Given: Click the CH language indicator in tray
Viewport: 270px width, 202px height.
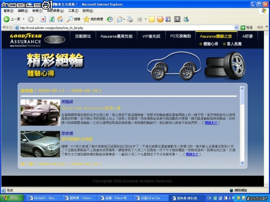Looking at the screenshot, I should [x=209, y=198].
